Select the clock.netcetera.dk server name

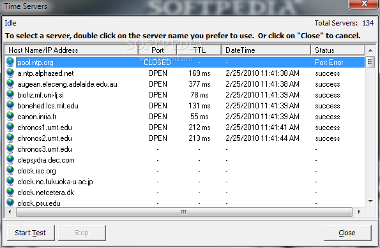pos(46,193)
